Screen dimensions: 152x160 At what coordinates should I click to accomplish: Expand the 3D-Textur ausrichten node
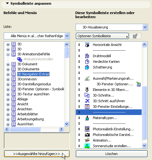pyautogui.click(x=8, y=94)
